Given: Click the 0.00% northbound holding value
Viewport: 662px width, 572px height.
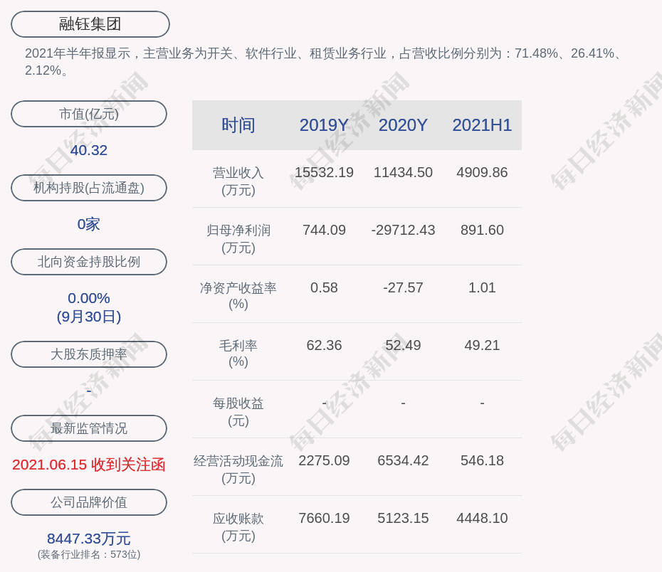Looking at the screenshot, I should tap(89, 298).
